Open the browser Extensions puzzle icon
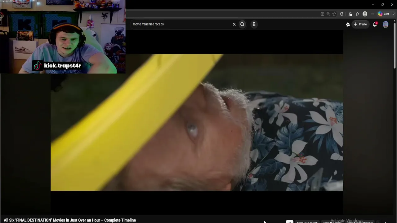The height and width of the screenshot is (223, 397). (x=342, y=14)
